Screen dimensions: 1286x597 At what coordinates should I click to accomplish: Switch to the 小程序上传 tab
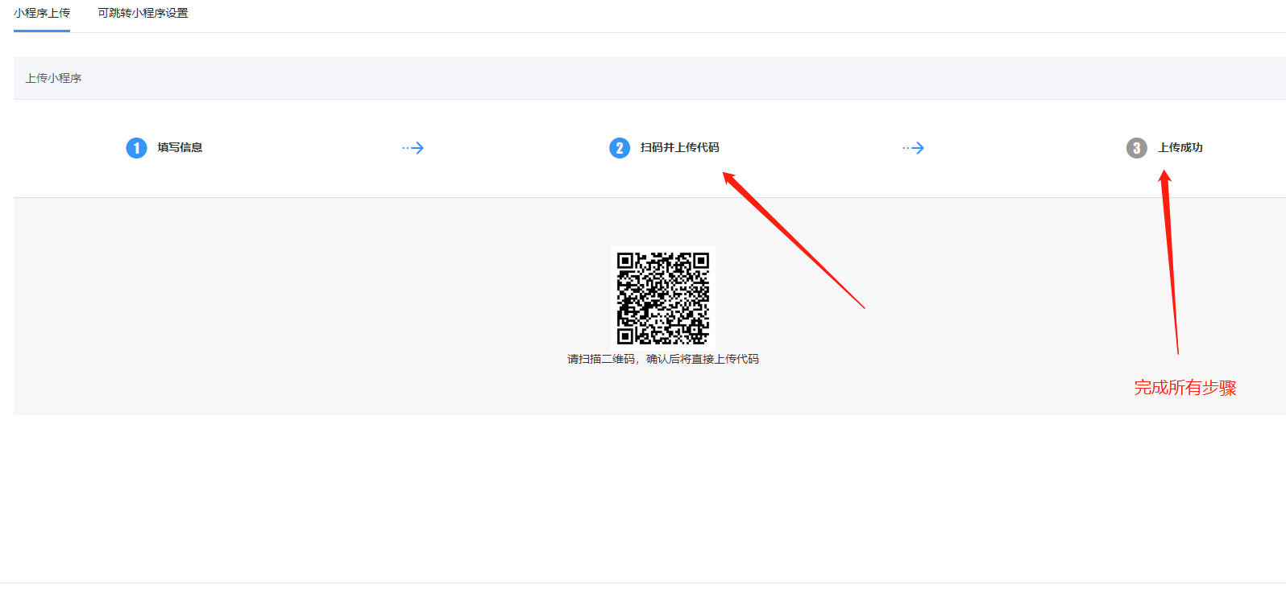click(42, 13)
